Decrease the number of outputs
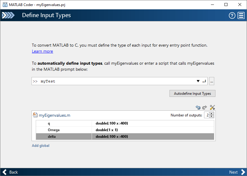Image resolution: width=247 pixels, height=176 pixels. 212,116
